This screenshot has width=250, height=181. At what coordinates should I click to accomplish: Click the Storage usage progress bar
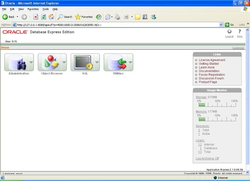(217, 105)
